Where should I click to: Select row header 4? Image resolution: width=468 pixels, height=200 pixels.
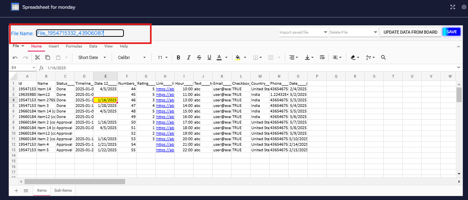coord(13,100)
